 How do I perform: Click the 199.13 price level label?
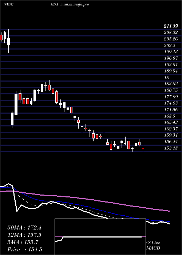click(171, 52)
